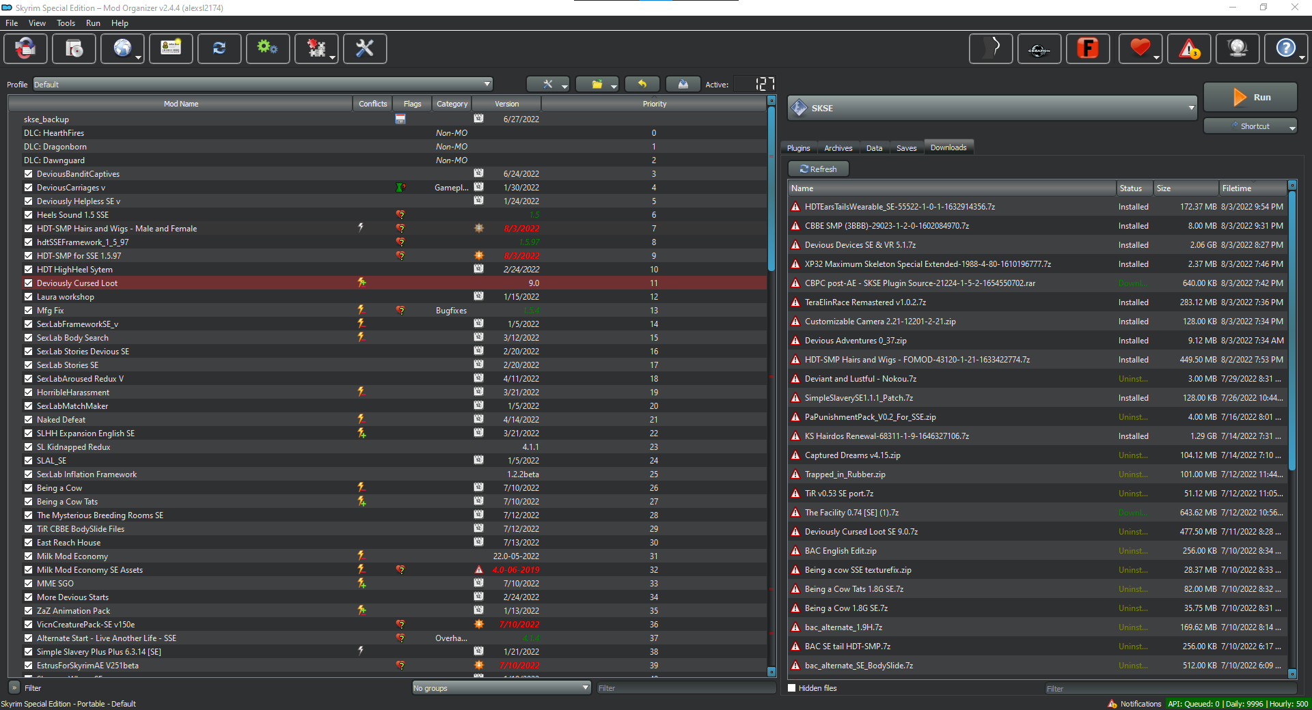Click the red F toolbar icon
Screen dimensions: 1312x710
(x=1088, y=49)
